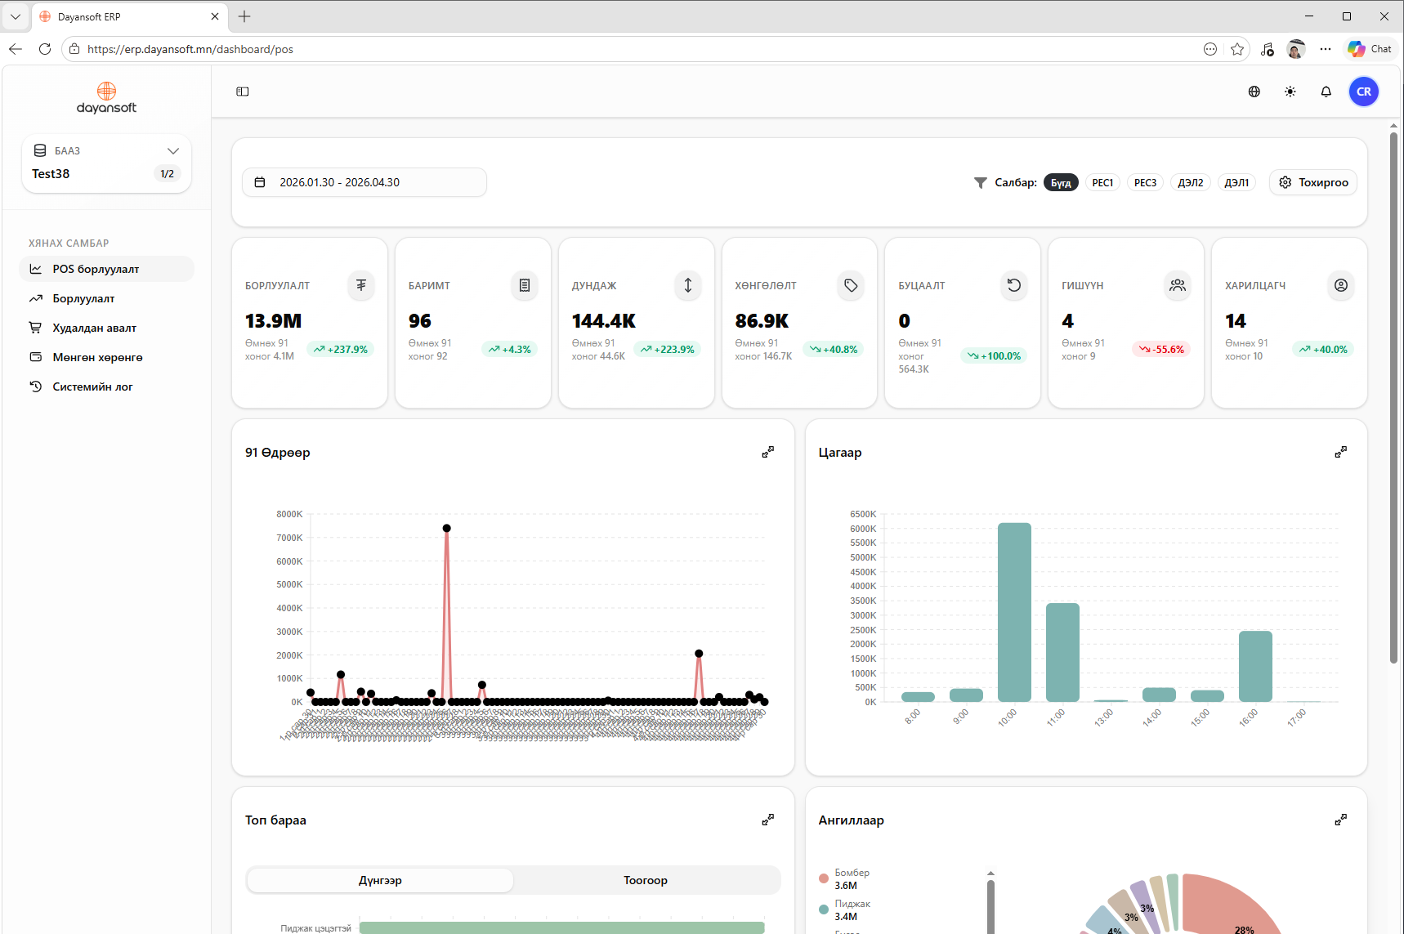This screenshot has height=934, width=1404.
Task: Open the language globe icon
Action: [1254, 92]
